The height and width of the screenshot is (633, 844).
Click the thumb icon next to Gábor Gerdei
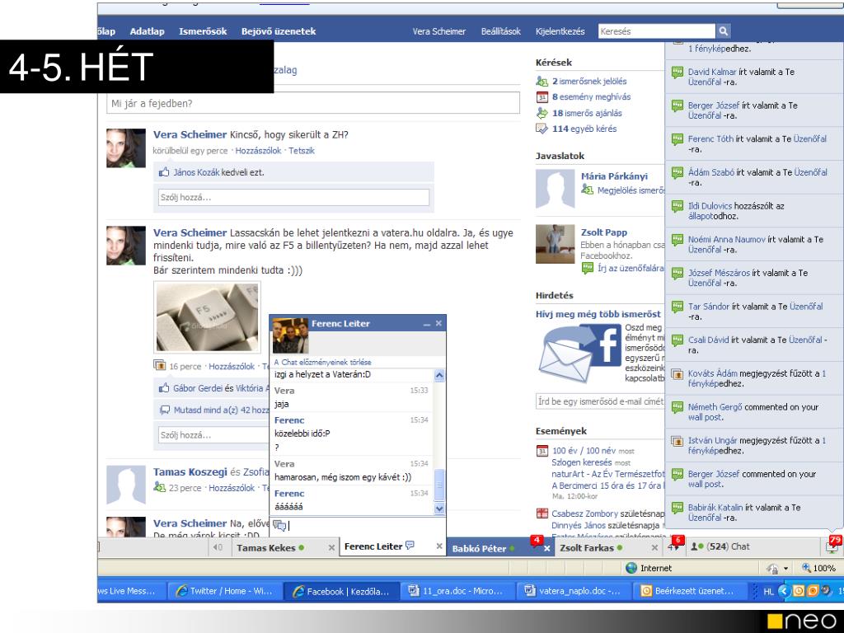pos(164,388)
